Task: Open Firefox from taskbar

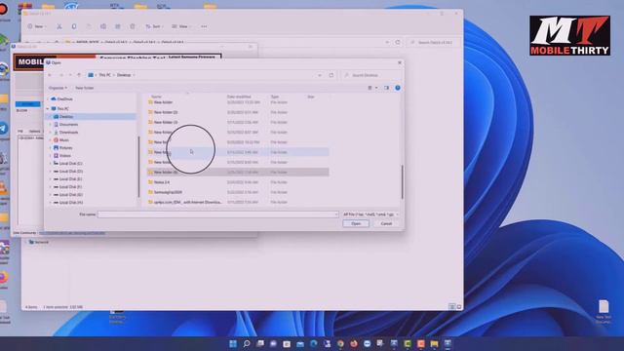Action: (x=354, y=343)
